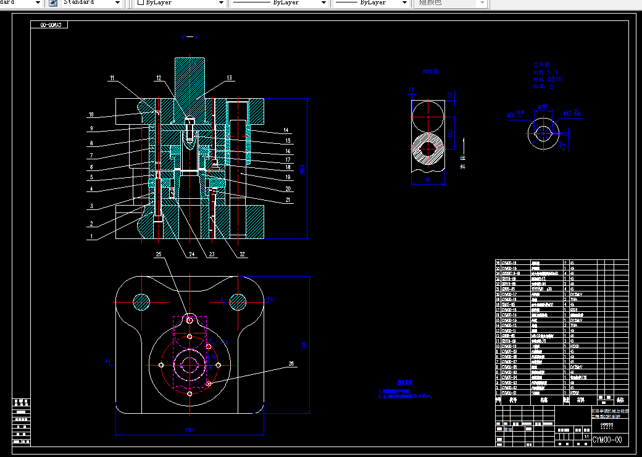Select part callout number 14
The image size is (642, 457).
[286, 130]
